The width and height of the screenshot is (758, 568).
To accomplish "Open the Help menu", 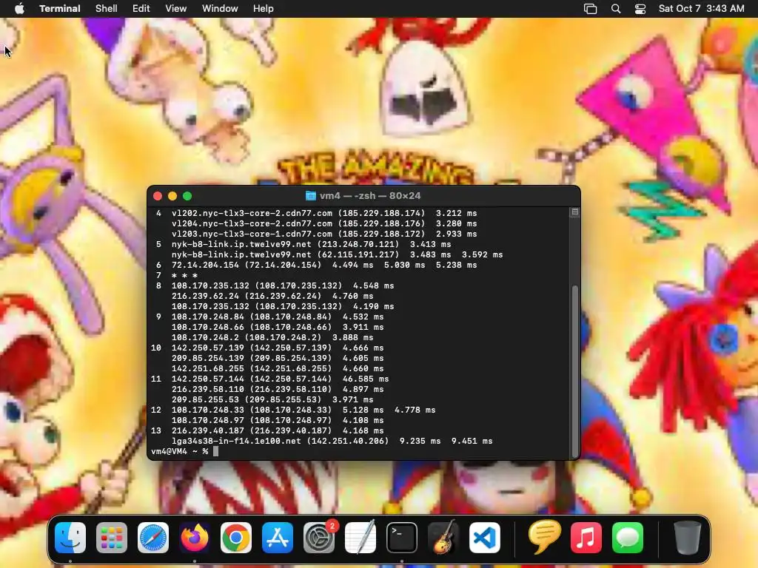I will [263, 9].
